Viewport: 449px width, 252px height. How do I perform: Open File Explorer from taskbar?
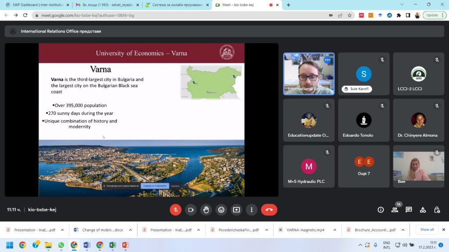point(48,245)
